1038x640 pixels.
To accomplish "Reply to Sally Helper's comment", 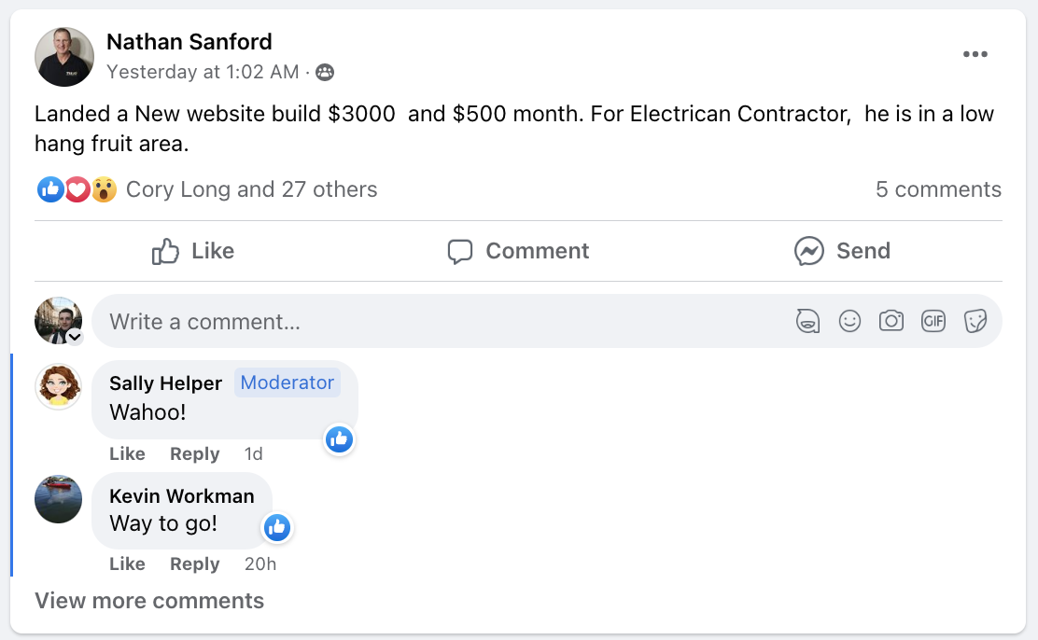I will point(194,454).
